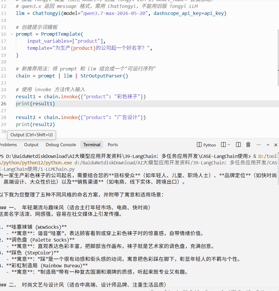Click the Python terminal profile label
Viewport: 279px width, 291px height.
pos(209,145)
